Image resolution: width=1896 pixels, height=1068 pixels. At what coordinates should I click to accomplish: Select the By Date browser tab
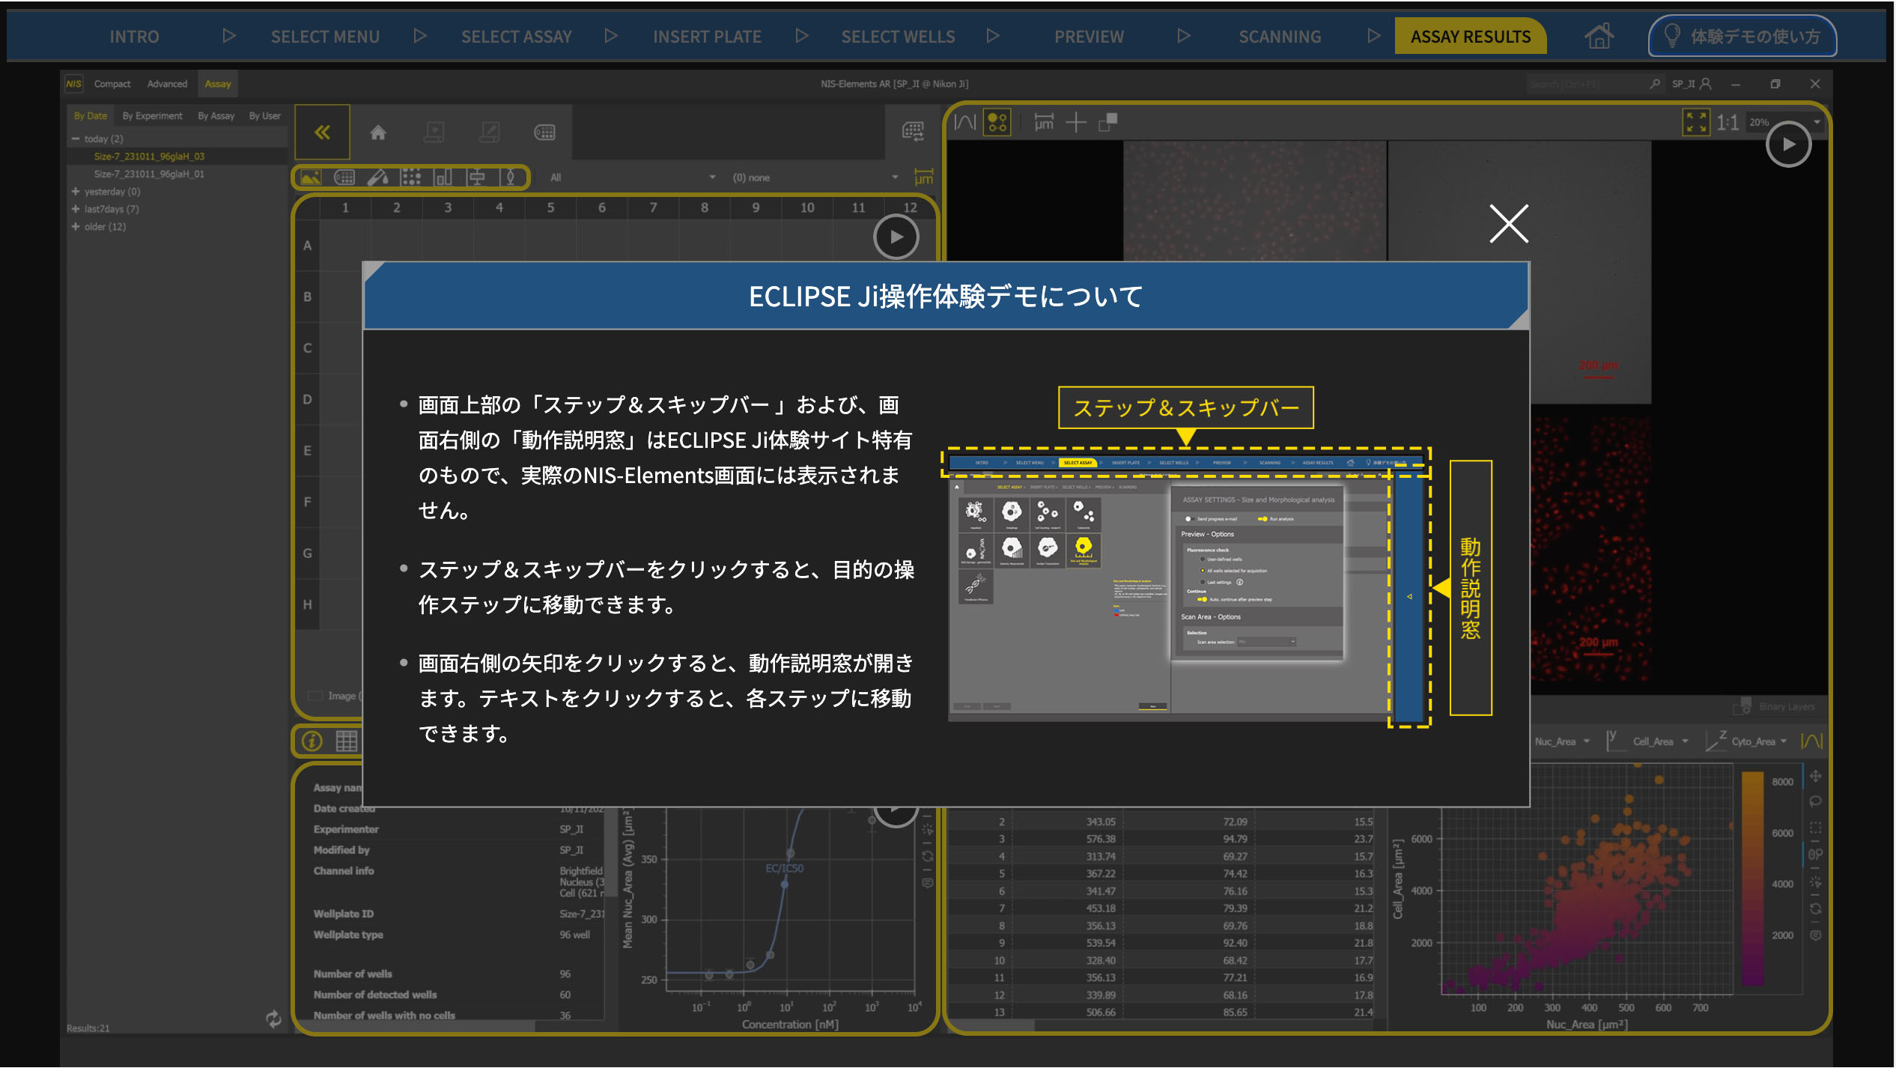tap(91, 116)
